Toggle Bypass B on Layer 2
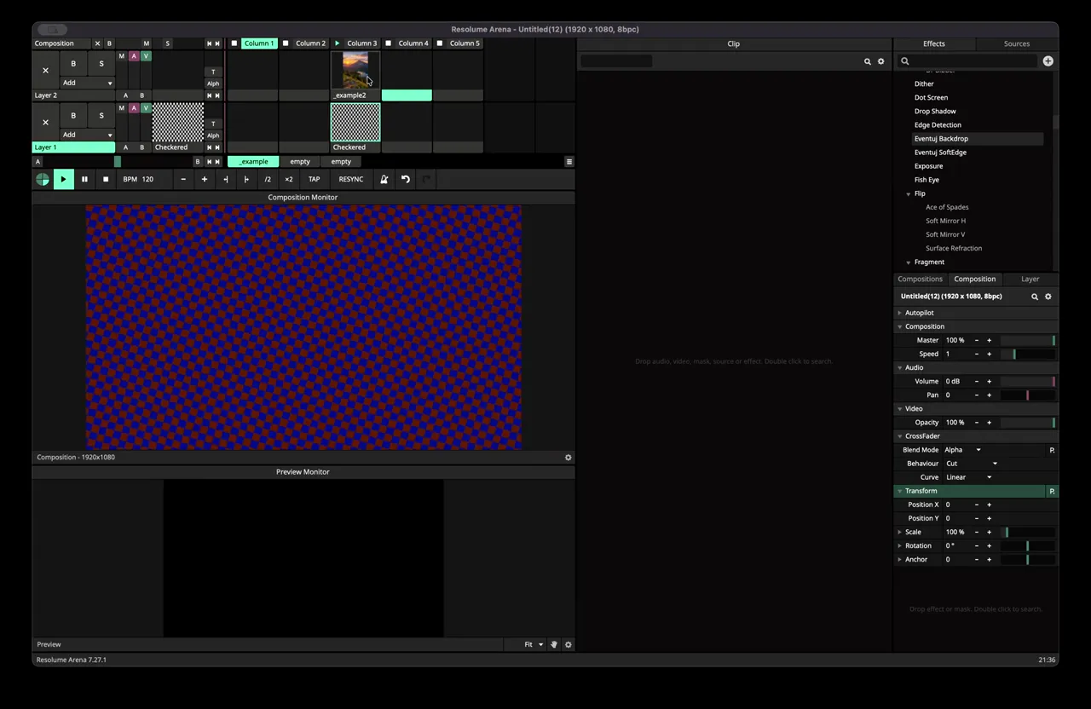The width and height of the screenshot is (1091, 709). pos(73,64)
